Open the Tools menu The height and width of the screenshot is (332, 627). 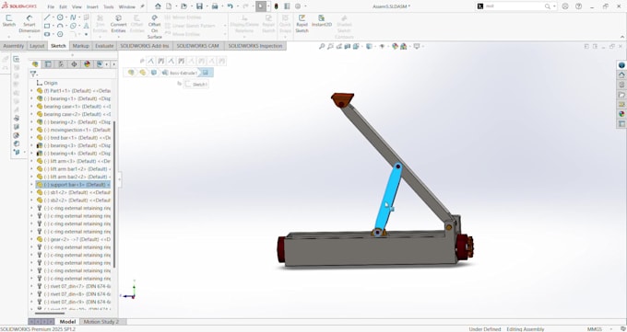click(x=109, y=6)
